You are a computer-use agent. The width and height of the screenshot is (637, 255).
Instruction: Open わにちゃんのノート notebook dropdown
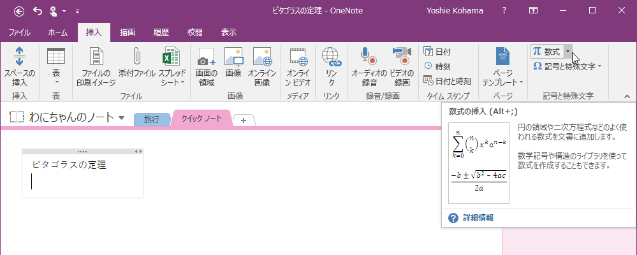(121, 118)
